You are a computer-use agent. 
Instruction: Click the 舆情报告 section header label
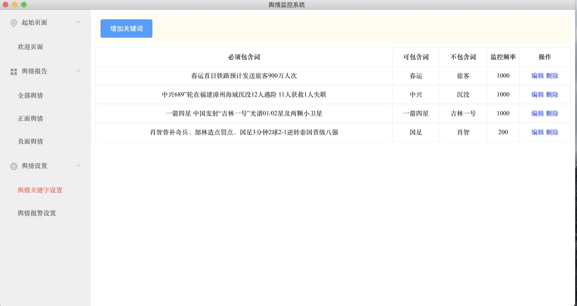tap(34, 71)
